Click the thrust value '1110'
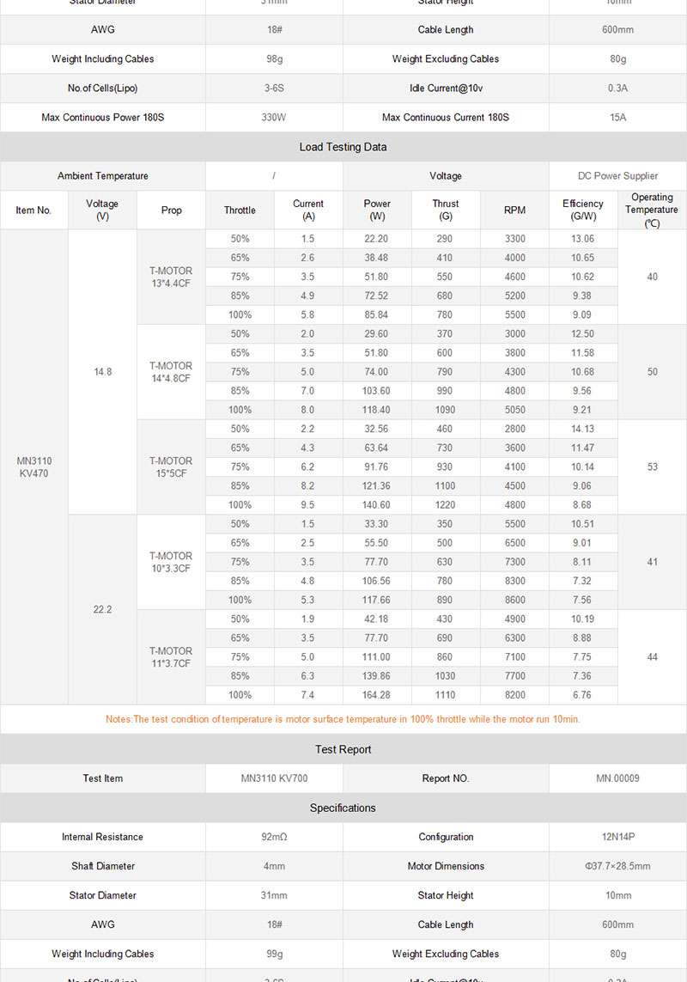The image size is (687, 982). [446, 695]
